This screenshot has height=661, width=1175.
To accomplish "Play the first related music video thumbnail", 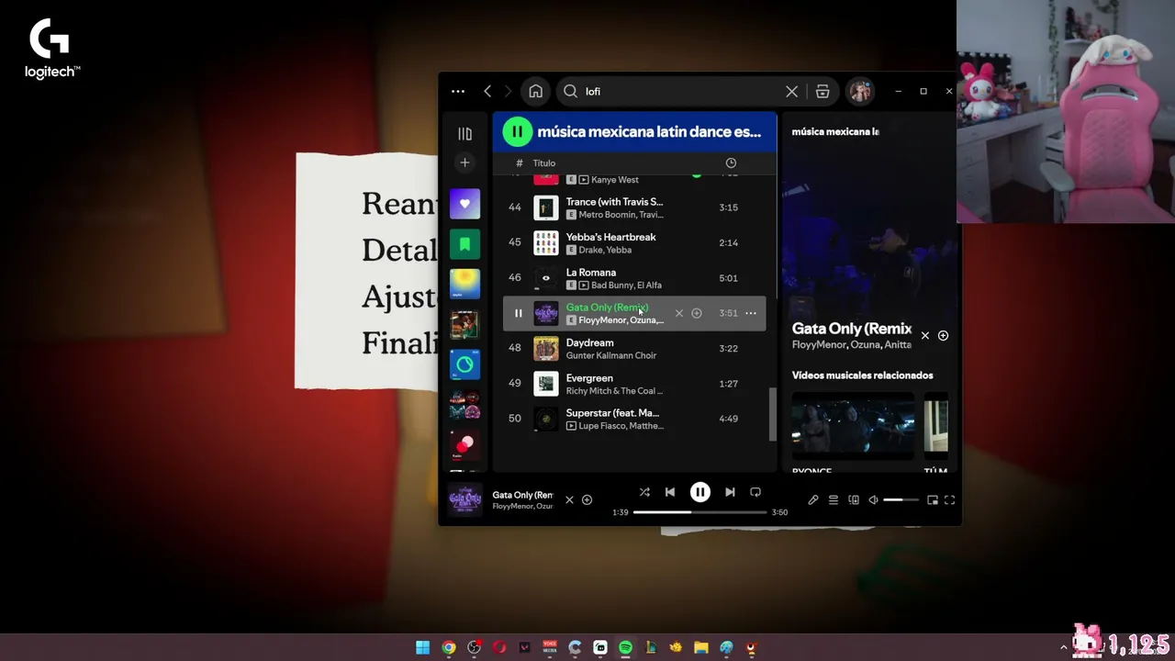I will 854,425.
